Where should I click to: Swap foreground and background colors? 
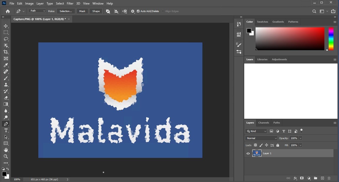tap(8, 169)
